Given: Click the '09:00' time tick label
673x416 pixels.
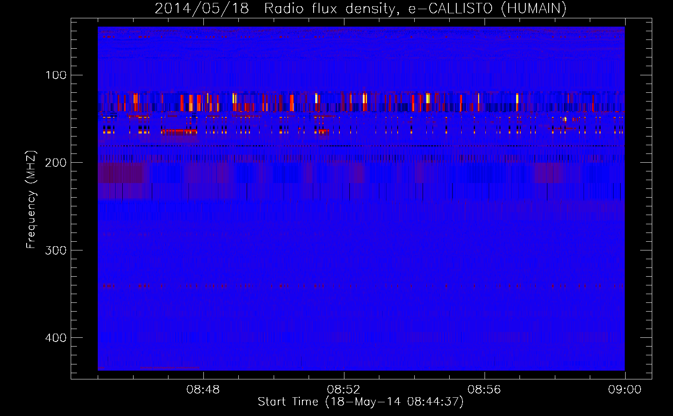Looking at the screenshot, I should click(625, 390).
